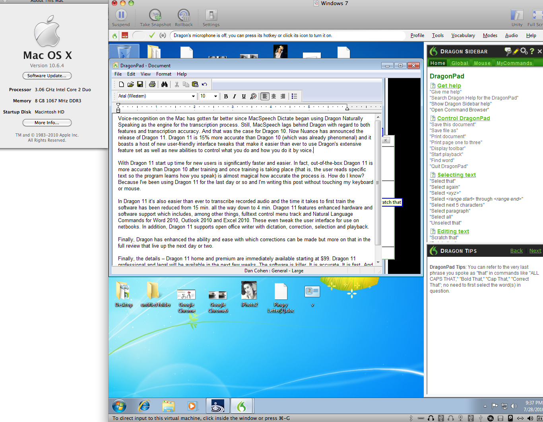The image size is (543, 422).
Task: Toggle Italic formatting in DragonPad
Action: 235,96
